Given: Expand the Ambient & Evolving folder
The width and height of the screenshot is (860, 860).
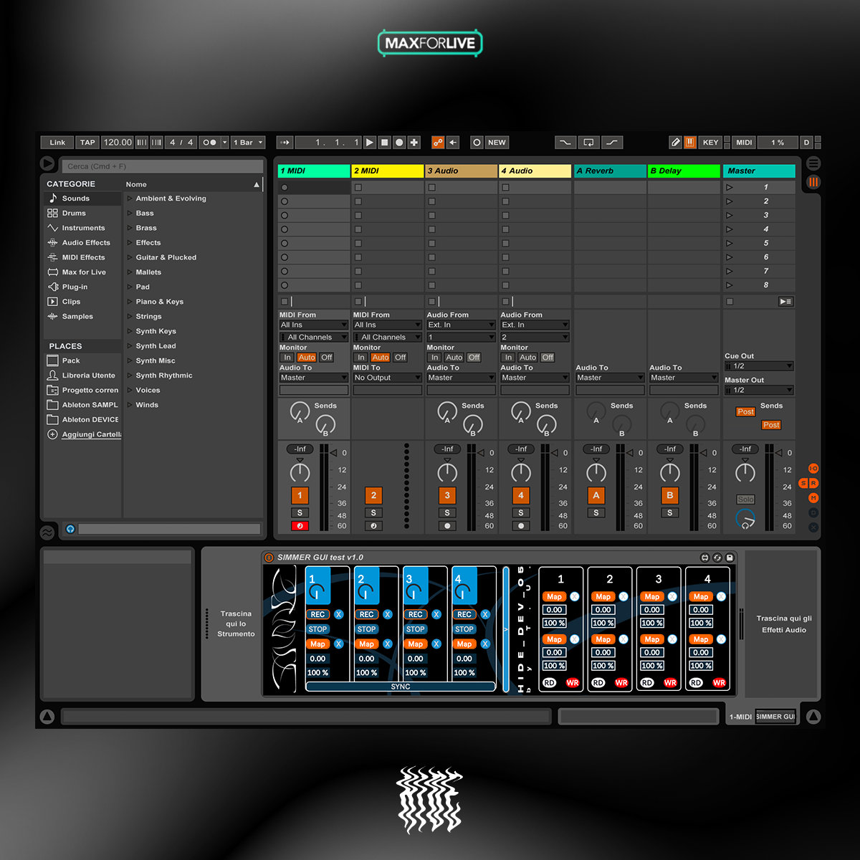Looking at the screenshot, I should click(x=130, y=199).
